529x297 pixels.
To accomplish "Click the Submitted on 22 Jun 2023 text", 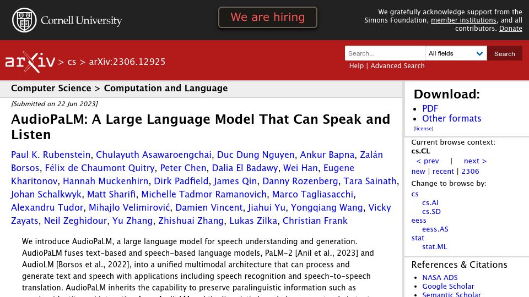I will pos(55,104).
